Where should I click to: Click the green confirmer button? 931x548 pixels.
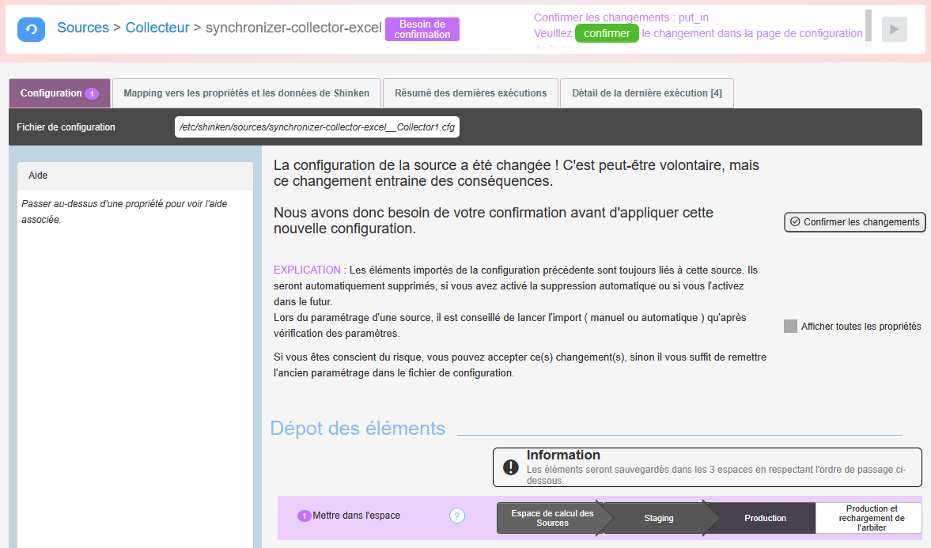point(607,33)
